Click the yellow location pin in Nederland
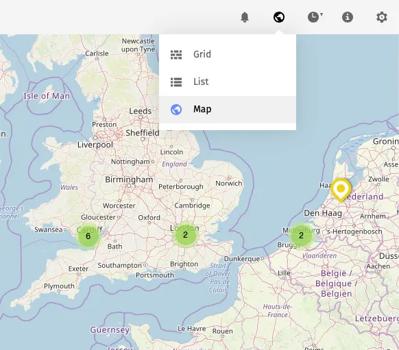 [341, 190]
